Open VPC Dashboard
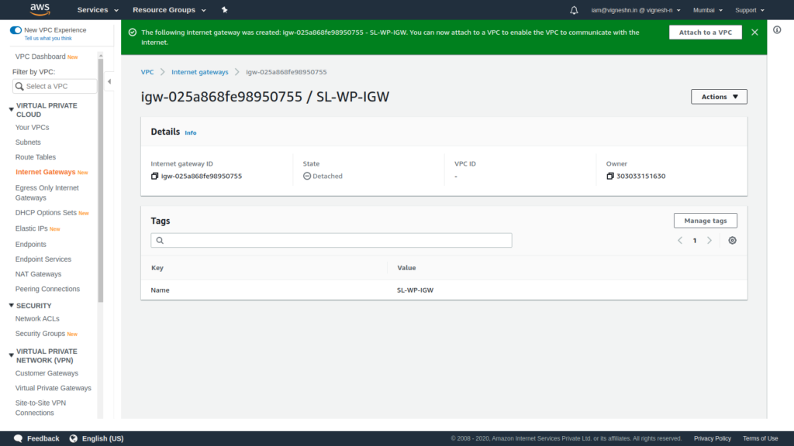794x446 pixels. (x=40, y=57)
